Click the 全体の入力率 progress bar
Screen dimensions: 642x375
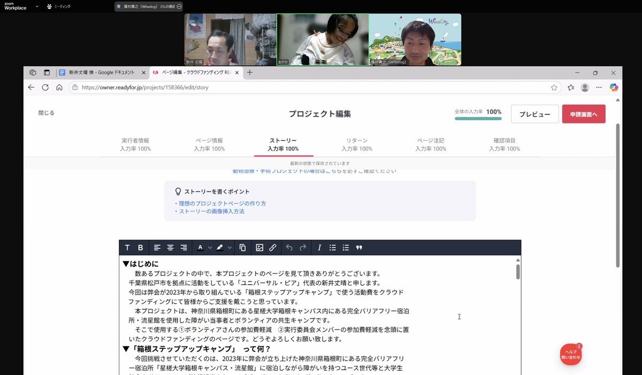tap(478, 119)
